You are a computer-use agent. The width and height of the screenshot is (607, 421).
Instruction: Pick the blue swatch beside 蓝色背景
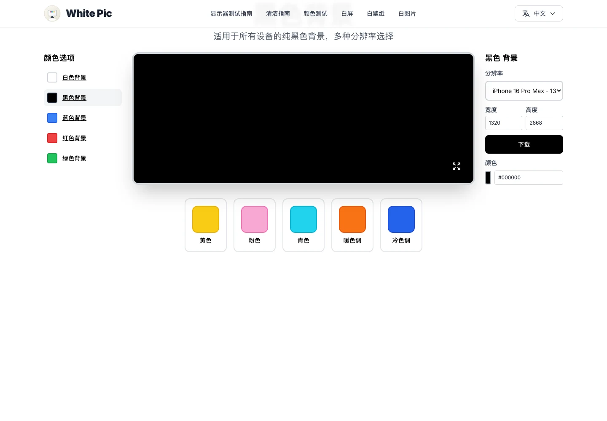tap(52, 118)
